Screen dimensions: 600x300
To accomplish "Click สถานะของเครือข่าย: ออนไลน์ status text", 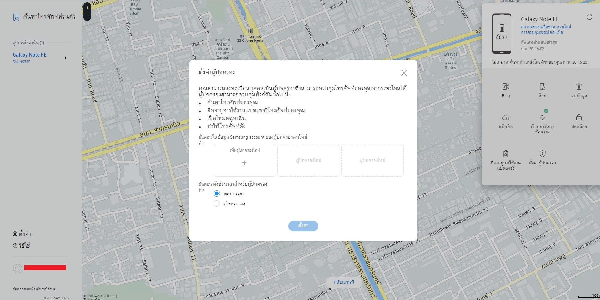I will point(546,27).
